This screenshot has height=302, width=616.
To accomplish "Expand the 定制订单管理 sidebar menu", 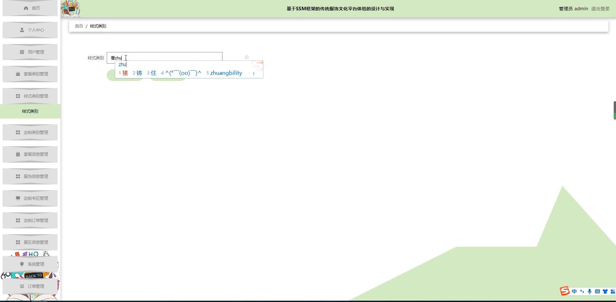I will tap(30, 220).
